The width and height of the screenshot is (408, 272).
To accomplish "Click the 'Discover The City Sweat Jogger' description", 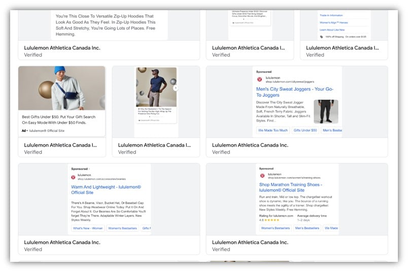I will [283, 112].
